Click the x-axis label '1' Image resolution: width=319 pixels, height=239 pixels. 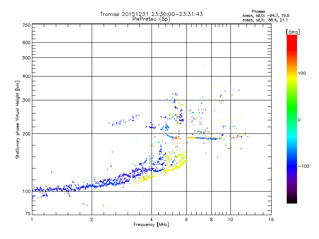32,219
